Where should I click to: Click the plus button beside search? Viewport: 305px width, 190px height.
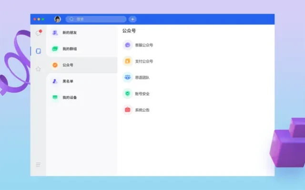pyautogui.click(x=132, y=19)
